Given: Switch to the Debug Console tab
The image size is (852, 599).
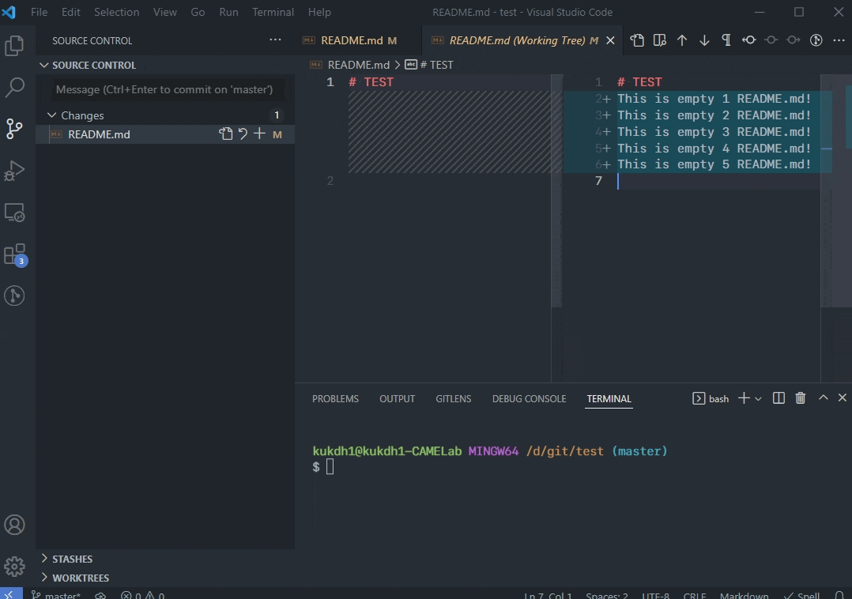Looking at the screenshot, I should 530,398.
